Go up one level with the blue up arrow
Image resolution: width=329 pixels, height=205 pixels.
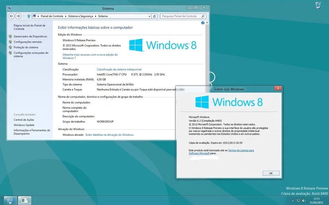(x=29, y=16)
